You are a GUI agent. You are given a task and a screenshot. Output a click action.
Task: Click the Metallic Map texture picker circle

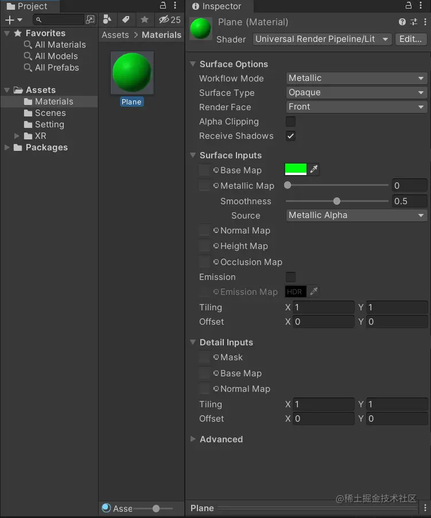pos(216,186)
